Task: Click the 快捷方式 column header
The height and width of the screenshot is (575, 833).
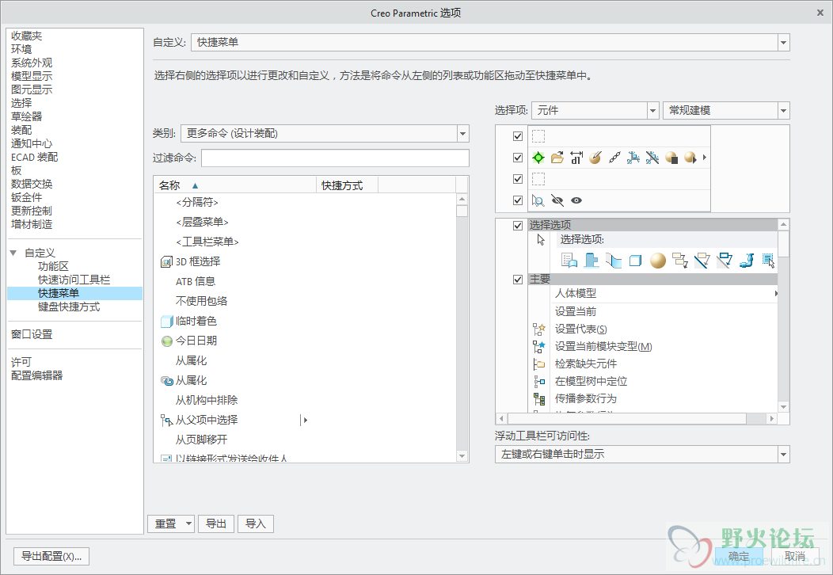Action: click(347, 185)
